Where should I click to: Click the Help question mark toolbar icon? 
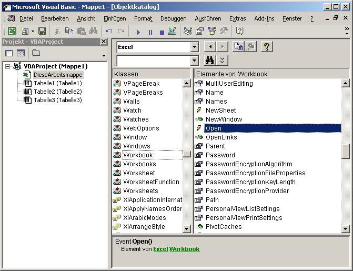[239, 31]
